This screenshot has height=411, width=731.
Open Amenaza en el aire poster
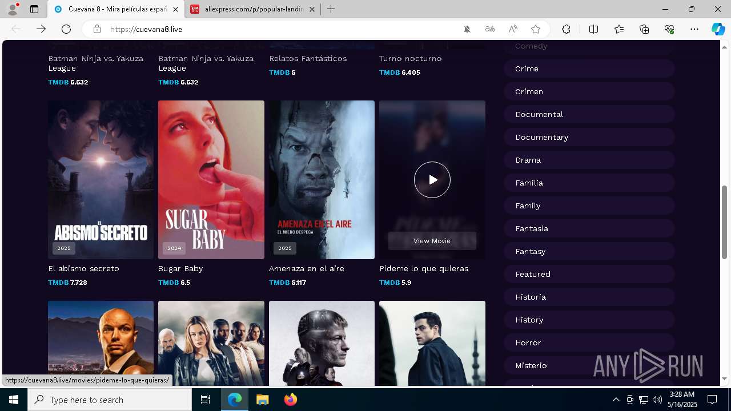(x=322, y=180)
